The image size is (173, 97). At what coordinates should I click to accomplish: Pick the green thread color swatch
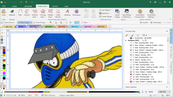[4, 68]
